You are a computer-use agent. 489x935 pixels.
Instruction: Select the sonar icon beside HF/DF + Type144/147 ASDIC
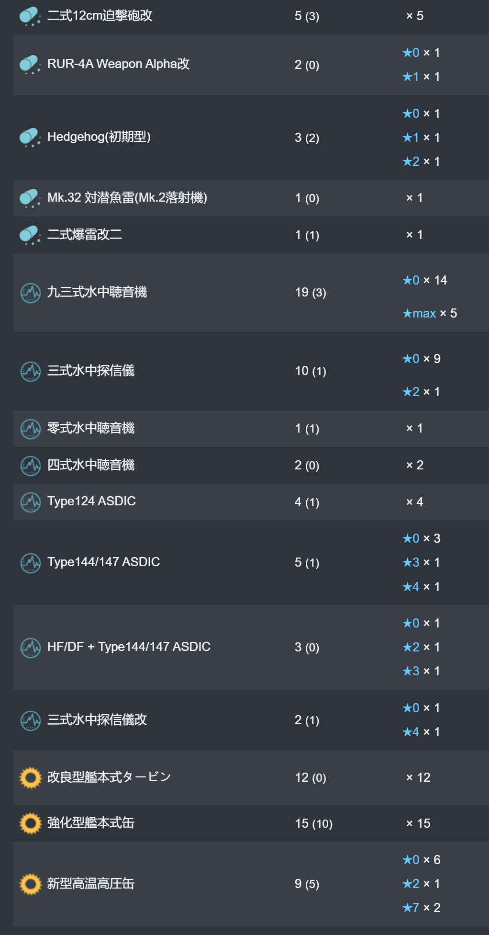click(x=31, y=648)
